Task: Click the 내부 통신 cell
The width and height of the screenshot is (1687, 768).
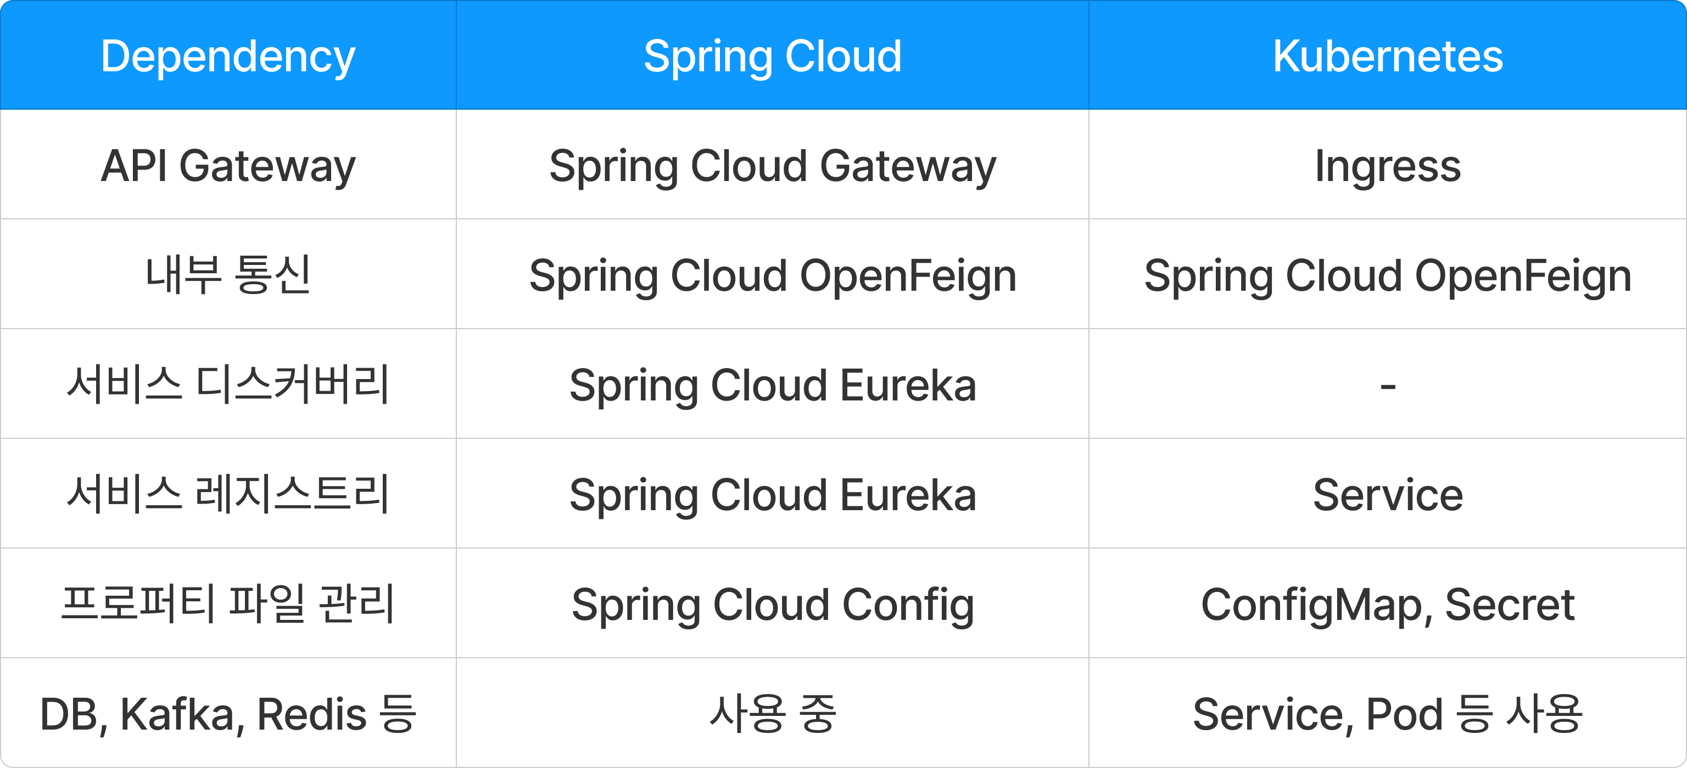Action: click(228, 275)
